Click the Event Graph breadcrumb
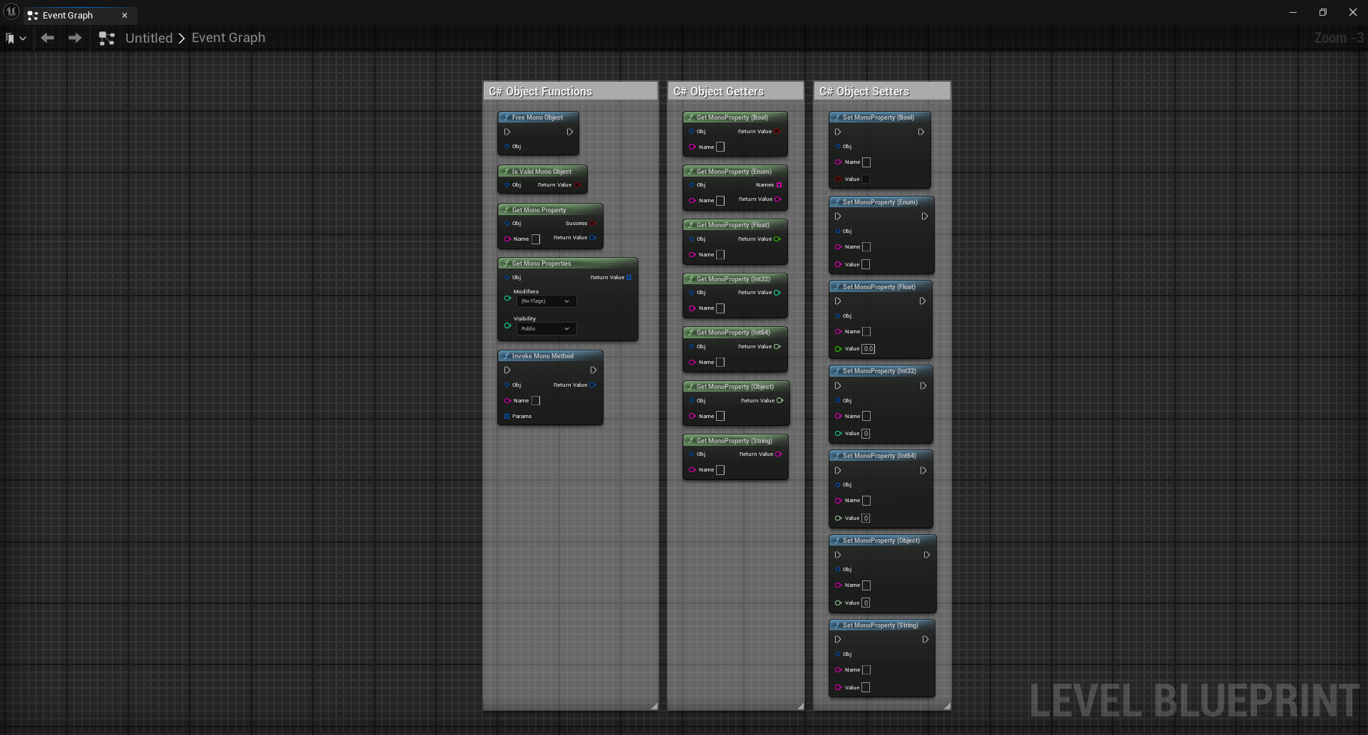 [x=228, y=38]
